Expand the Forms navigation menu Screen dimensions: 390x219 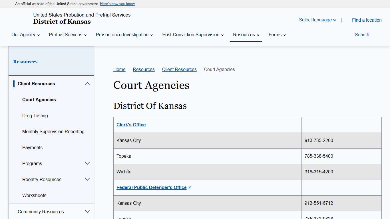point(277,35)
